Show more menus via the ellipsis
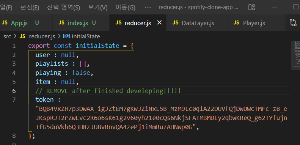This screenshot has width=300, height=145. 148,8
